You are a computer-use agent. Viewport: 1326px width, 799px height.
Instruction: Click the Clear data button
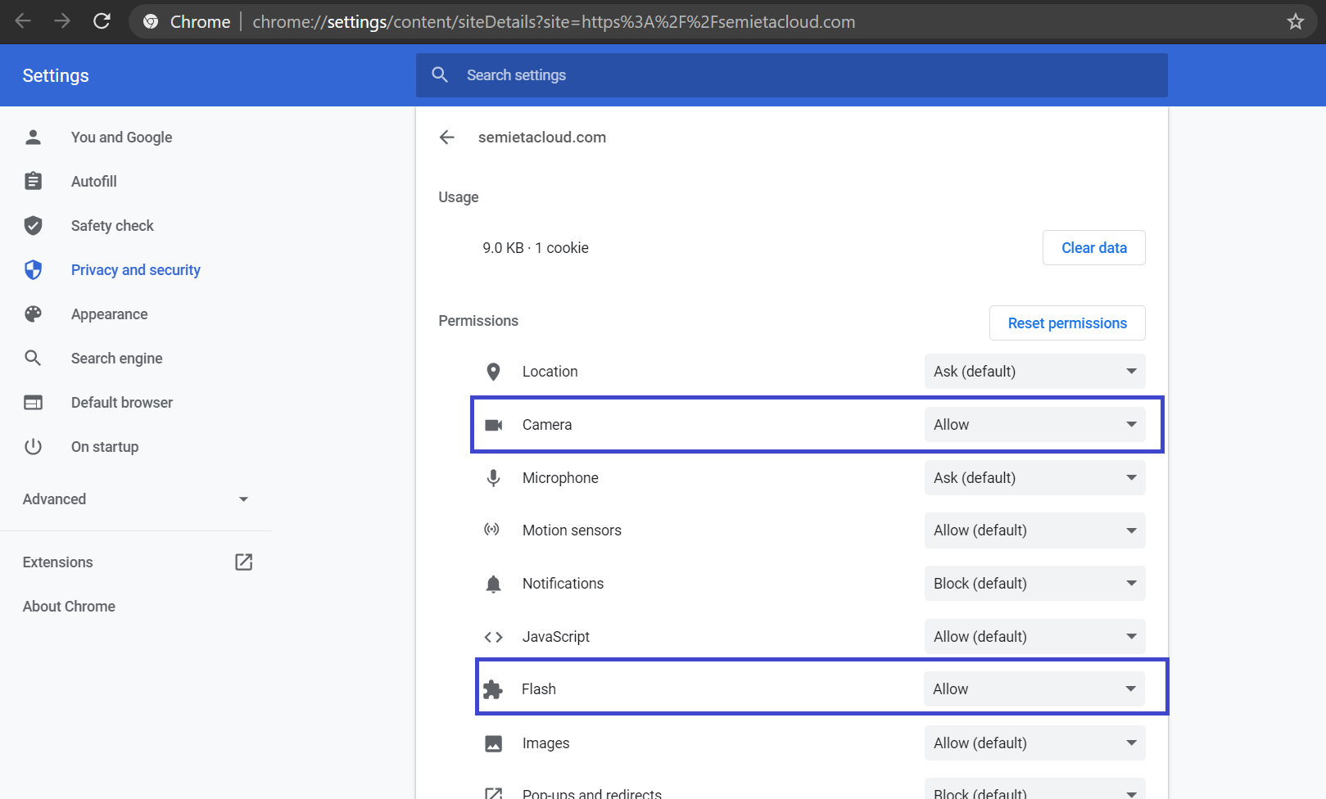click(1093, 248)
